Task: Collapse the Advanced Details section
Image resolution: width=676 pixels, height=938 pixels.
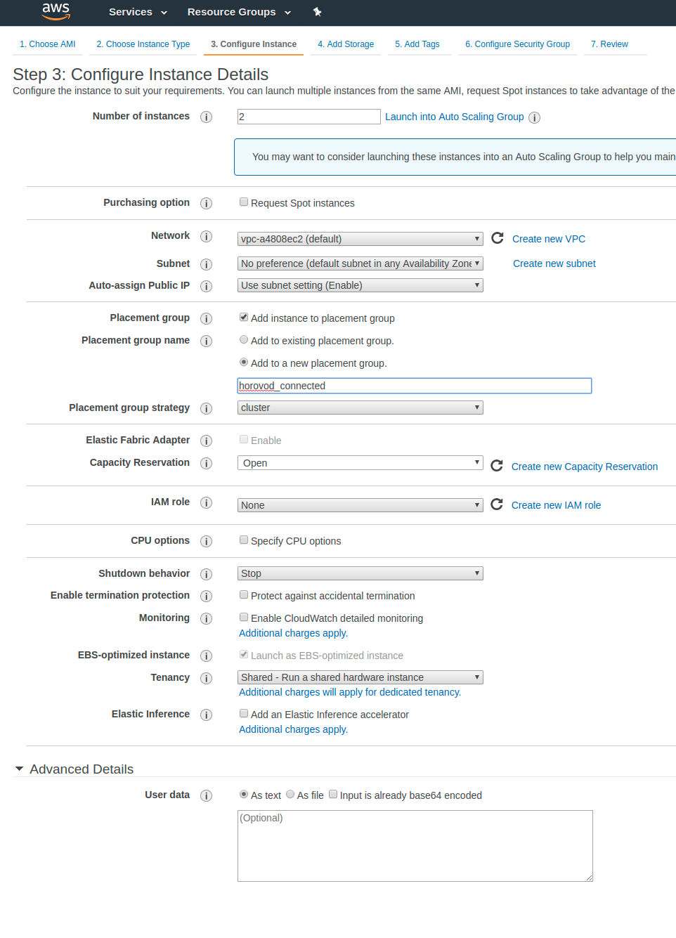Action: pyautogui.click(x=20, y=769)
